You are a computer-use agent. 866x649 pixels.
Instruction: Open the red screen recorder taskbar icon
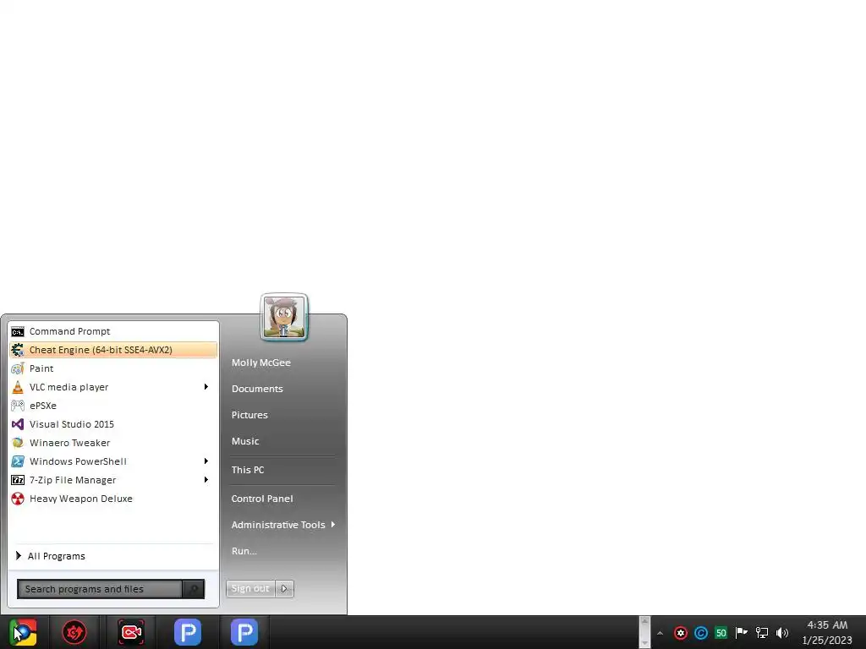tap(131, 632)
